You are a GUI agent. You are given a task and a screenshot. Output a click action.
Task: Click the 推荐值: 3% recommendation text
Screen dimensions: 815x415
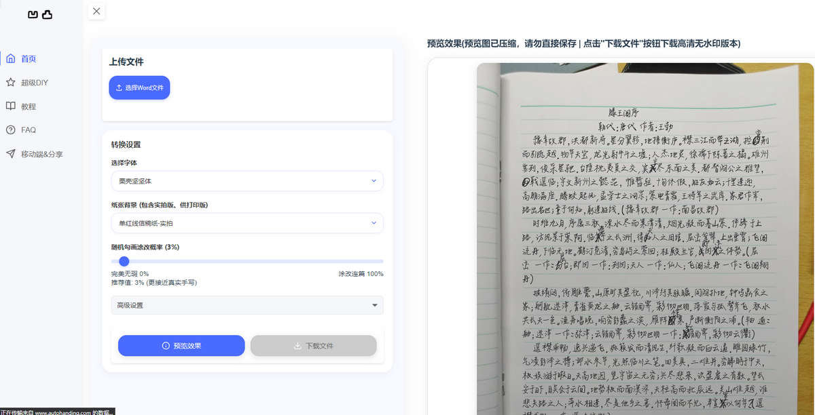[x=154, y=282]
